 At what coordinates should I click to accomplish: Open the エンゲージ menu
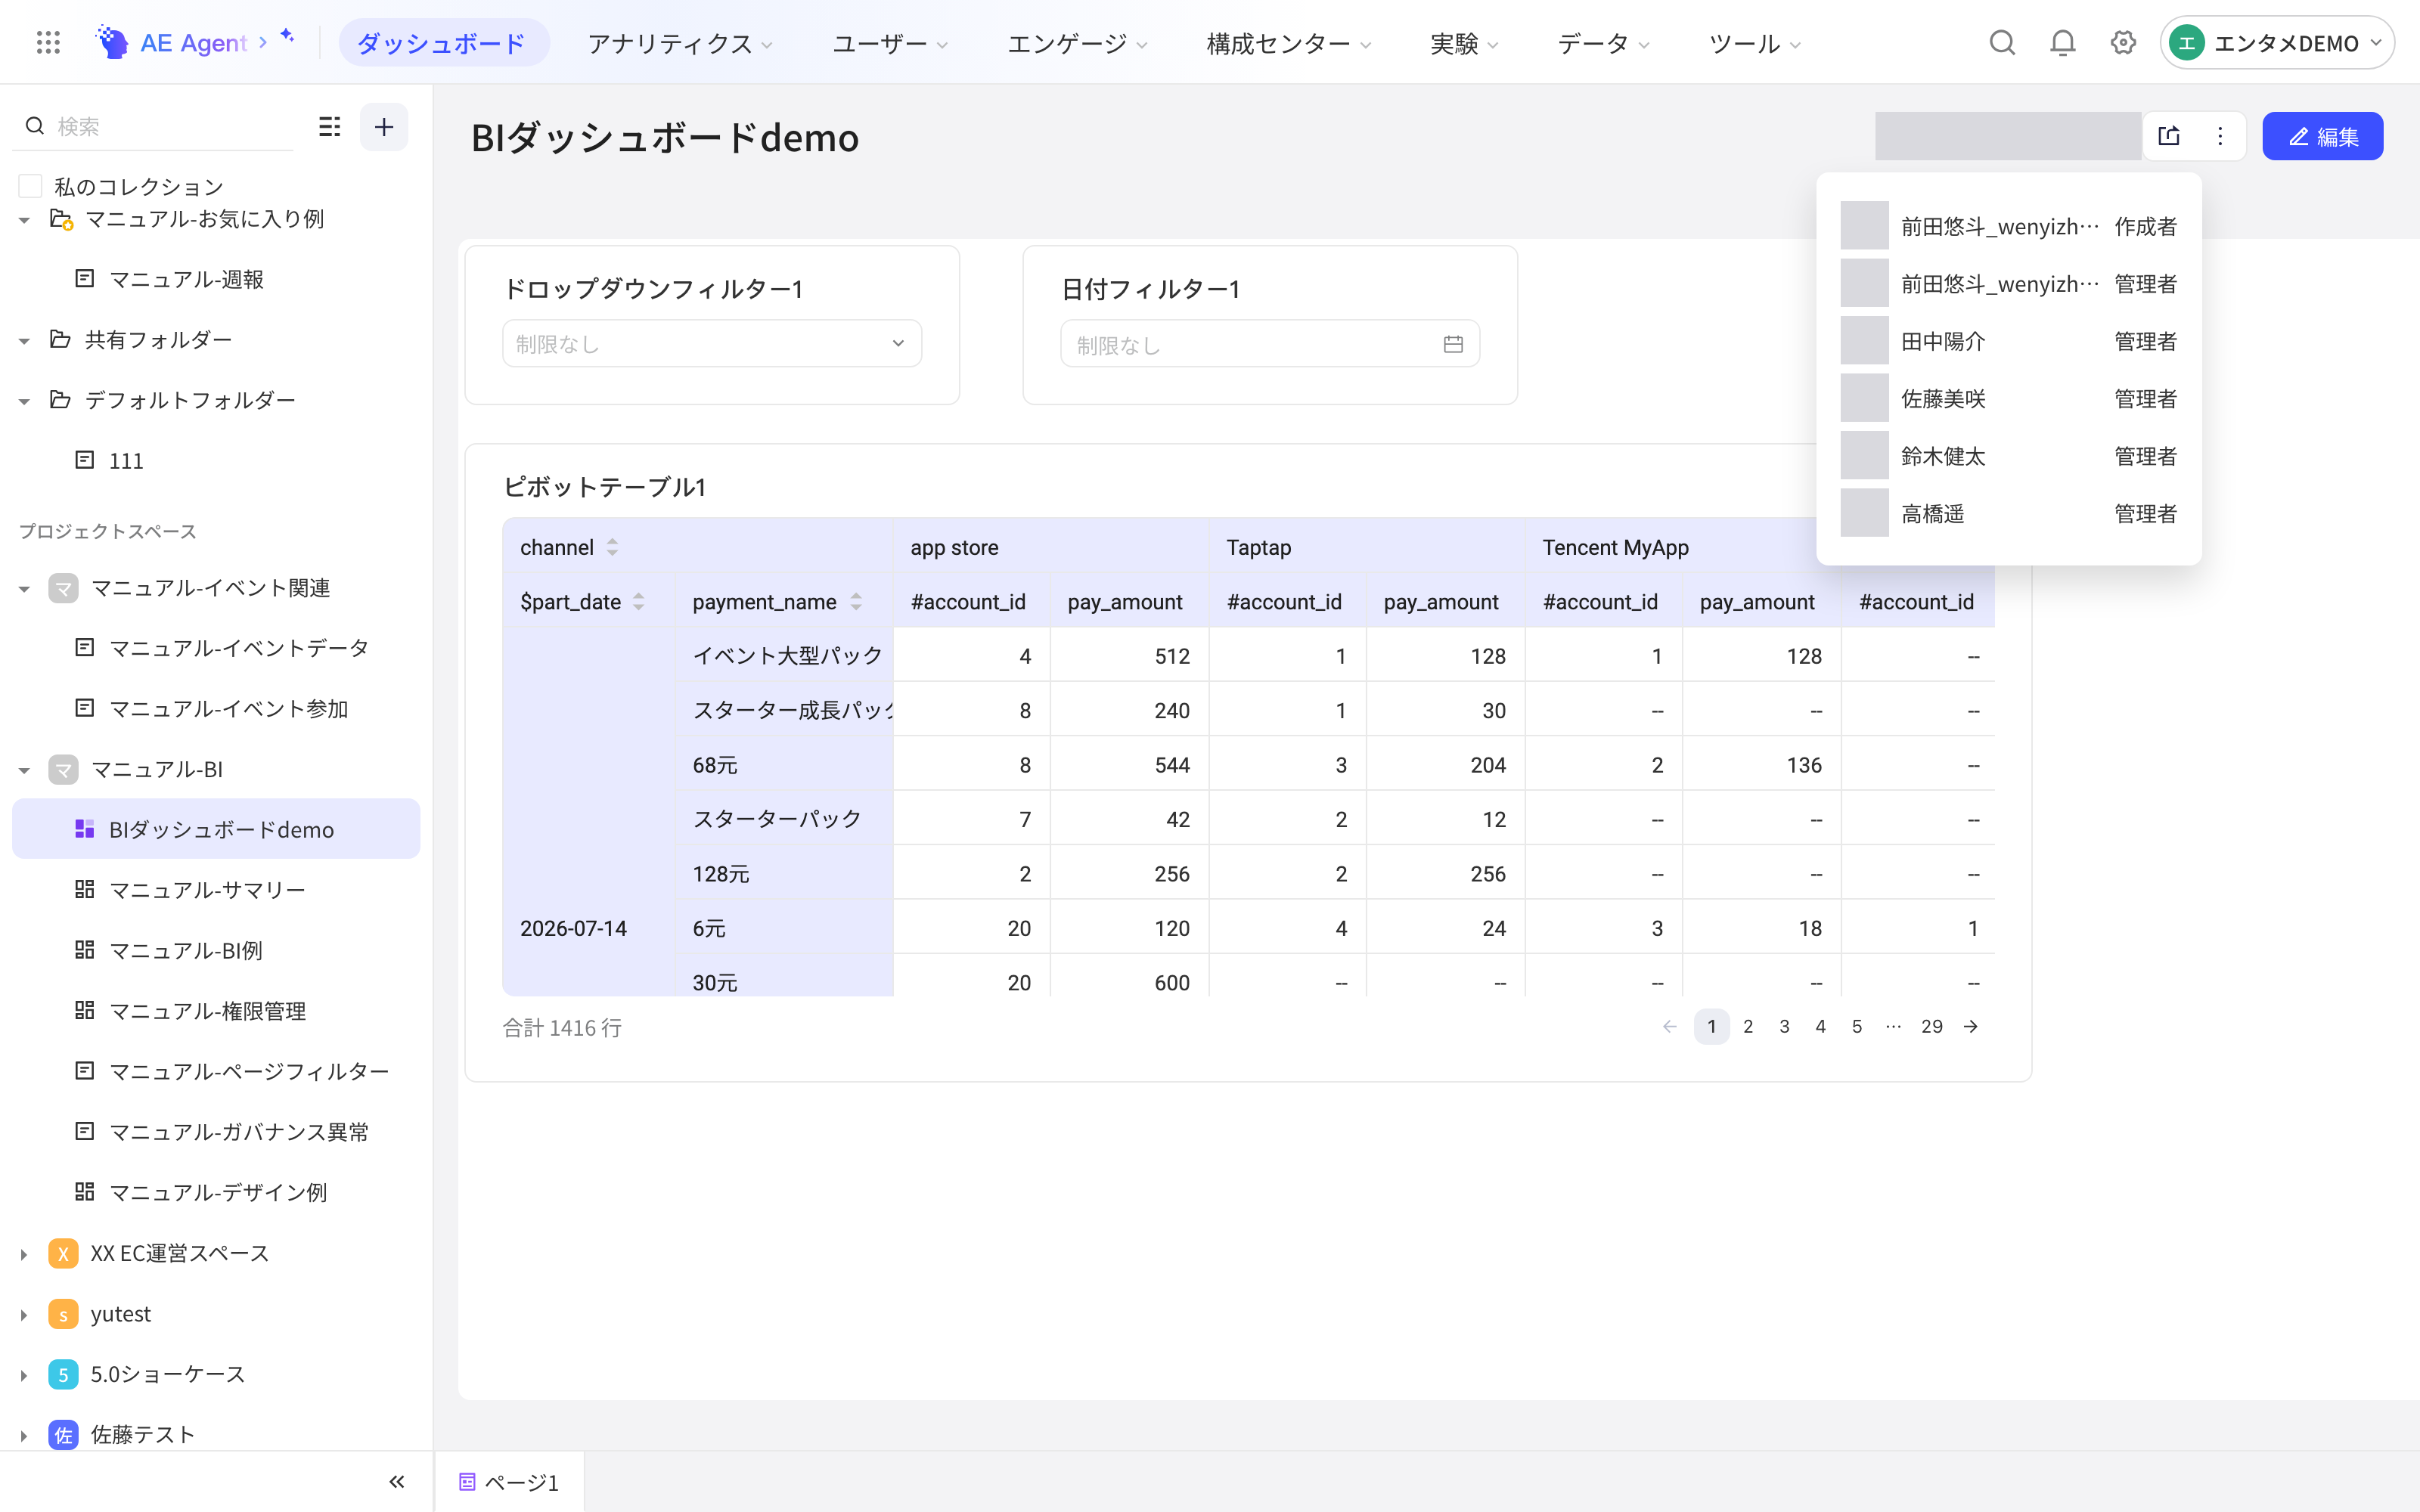click(x=1076, y=43)
